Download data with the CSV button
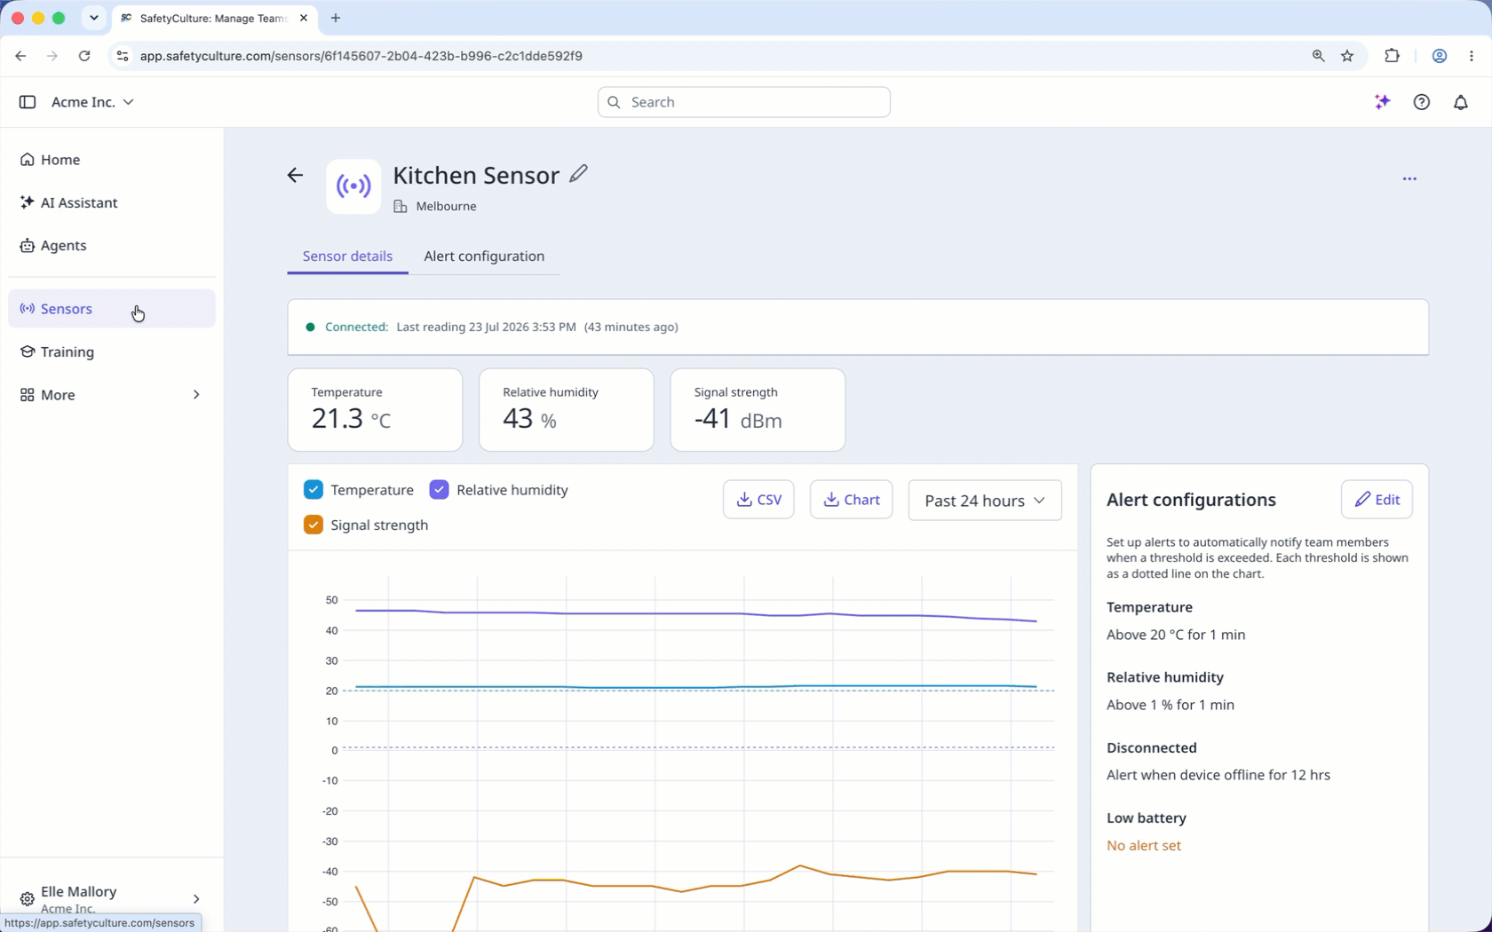 click(x=758, y=500)
